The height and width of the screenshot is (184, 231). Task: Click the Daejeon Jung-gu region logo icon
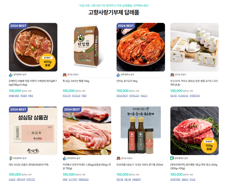click(11, 158)
